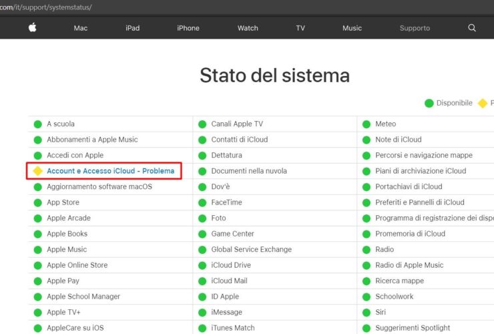The image size is (494, 334).
Task: Open Account e Accesso iCloud - Problema link
Action: coord(111,171)
